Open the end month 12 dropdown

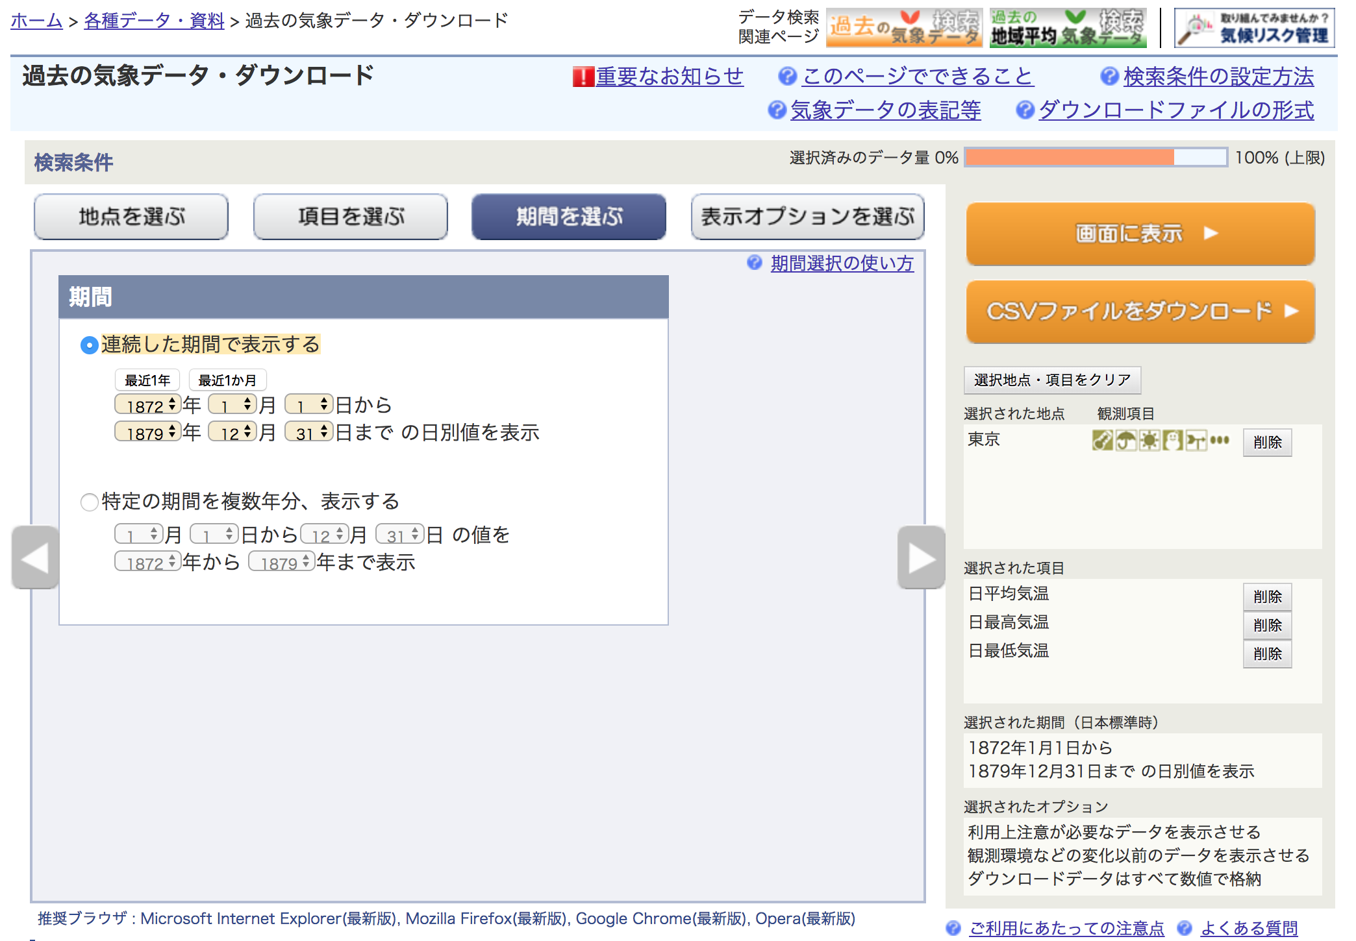point(232,432)
